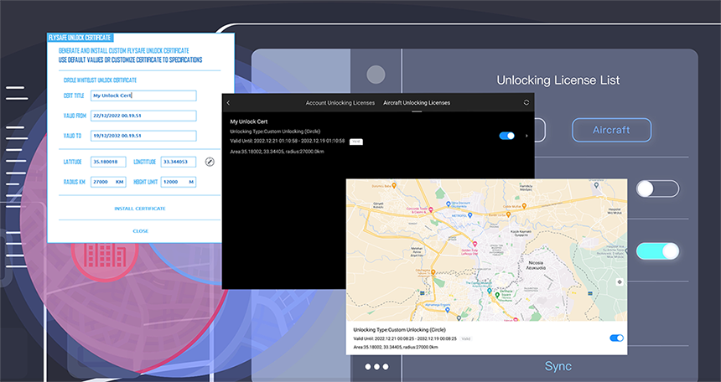Click Close in FlySafe certificate dialog
721x382 pixels.
(140, 230)
